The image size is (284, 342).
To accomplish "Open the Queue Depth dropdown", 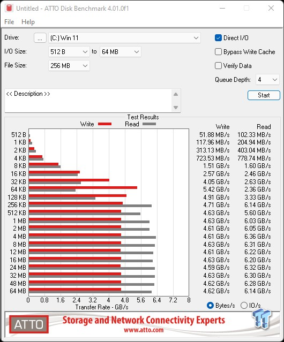I will [x=267, y=80].
